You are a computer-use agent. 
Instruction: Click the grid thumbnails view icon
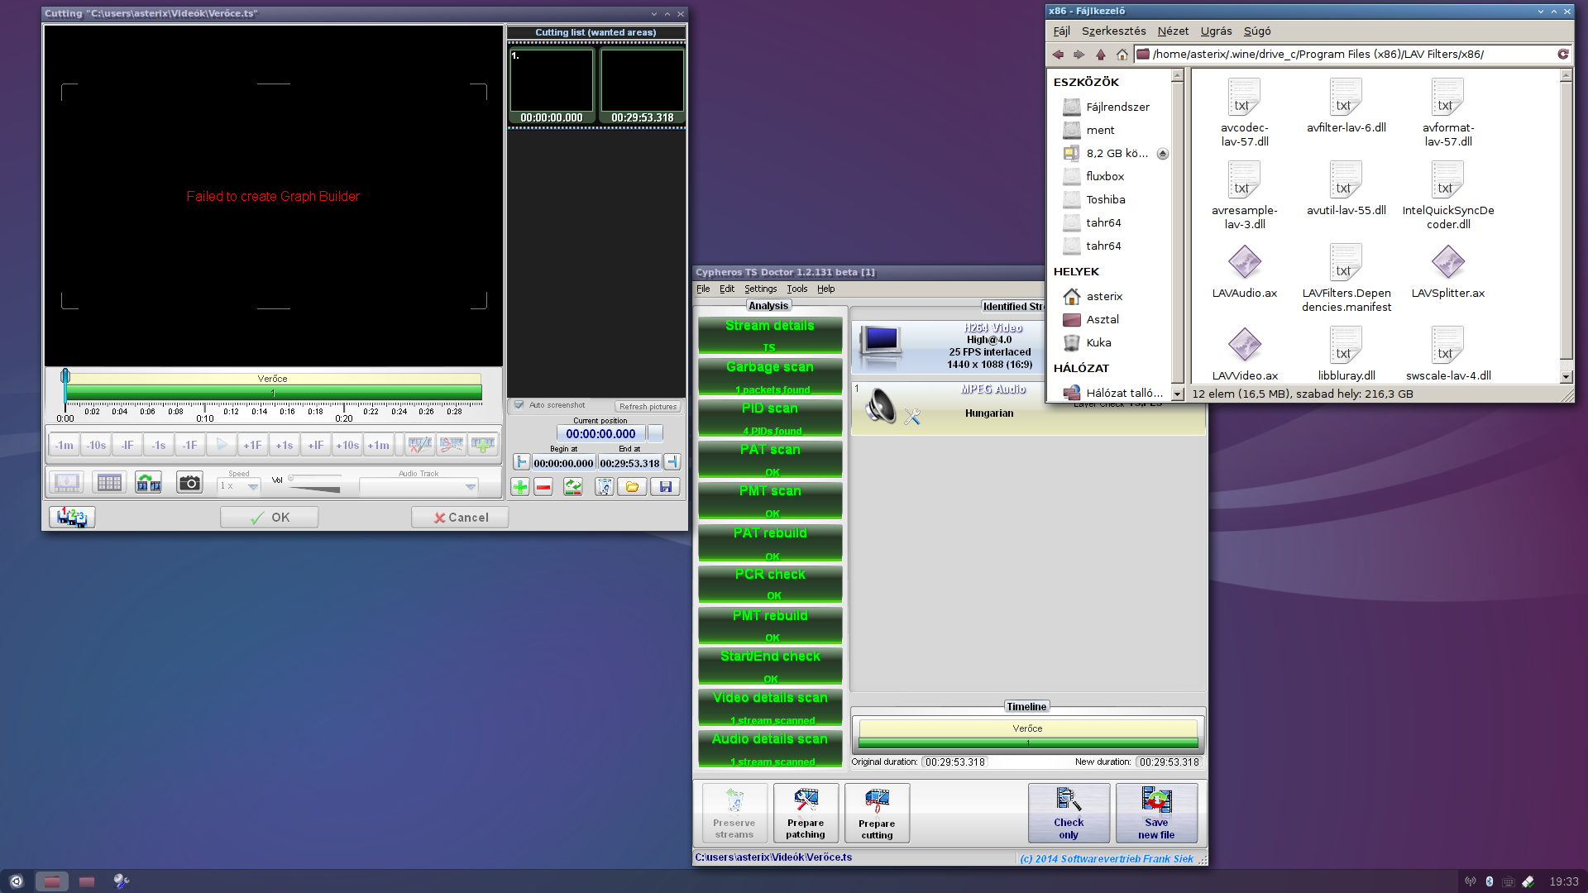tap(108, 483)
